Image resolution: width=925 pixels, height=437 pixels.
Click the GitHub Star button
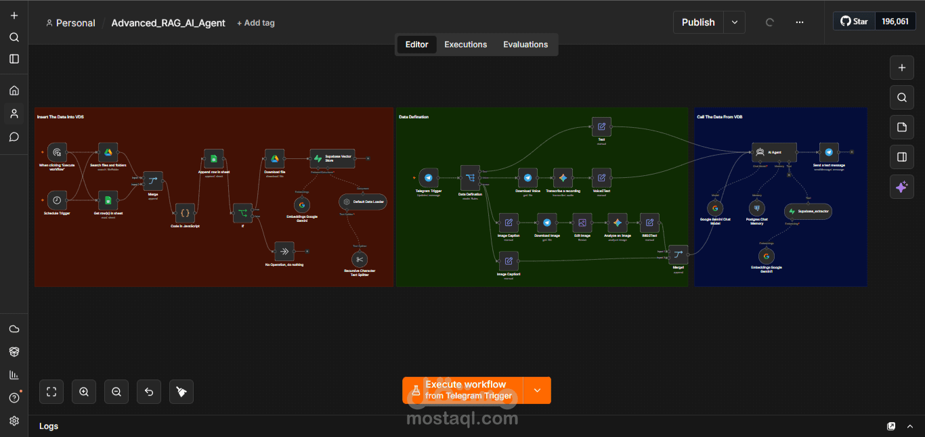coord(854,22)
